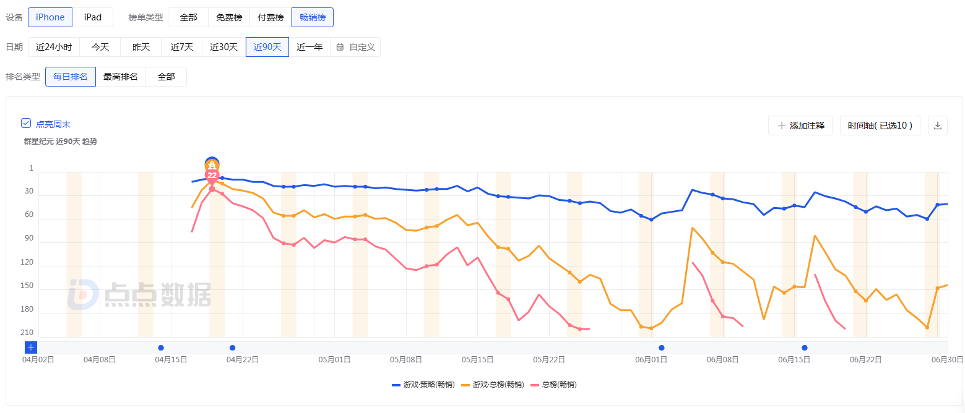Image resolution: width=965 pixels, height=413 pixels.
Task: Hide the 总榜(畅销) legend series
Action: point(553,385)
